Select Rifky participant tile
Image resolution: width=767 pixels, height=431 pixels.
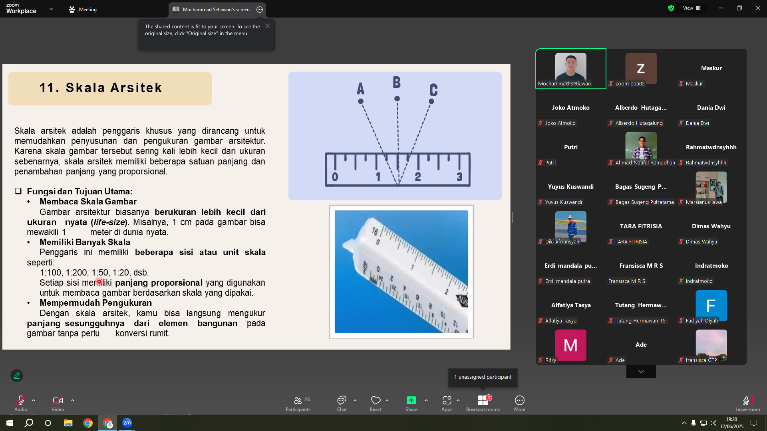[x=571, y=345]
